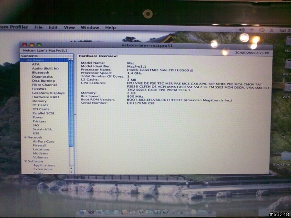Image resolution: width=291 pixels, height=218 pixels.
Task: Collapse the Software disclosure triangle
Action: coord(26,162)
